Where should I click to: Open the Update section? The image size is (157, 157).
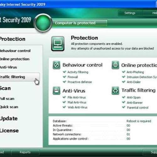pyautogui.click(x=8, y=119)
